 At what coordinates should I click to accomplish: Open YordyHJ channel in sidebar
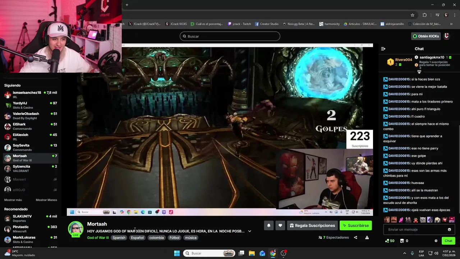pyautogui.click(x=31, y=105)
